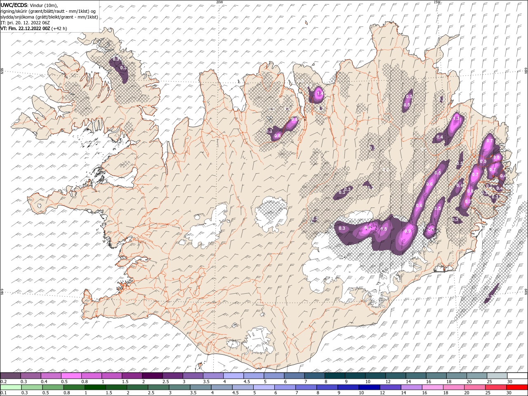This screenshot has width=528, height=396.
Task: Pick the bright red swatch above 30 in lower scale
Action: pos(517,387)
